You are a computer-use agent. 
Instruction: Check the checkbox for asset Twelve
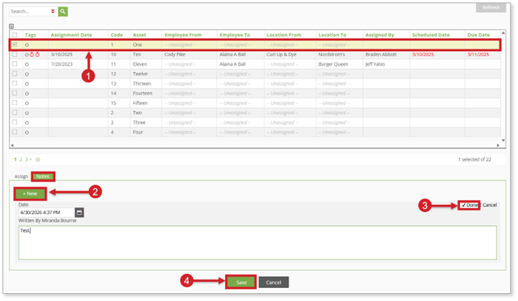pyautogui.click(x=15, y=74)
